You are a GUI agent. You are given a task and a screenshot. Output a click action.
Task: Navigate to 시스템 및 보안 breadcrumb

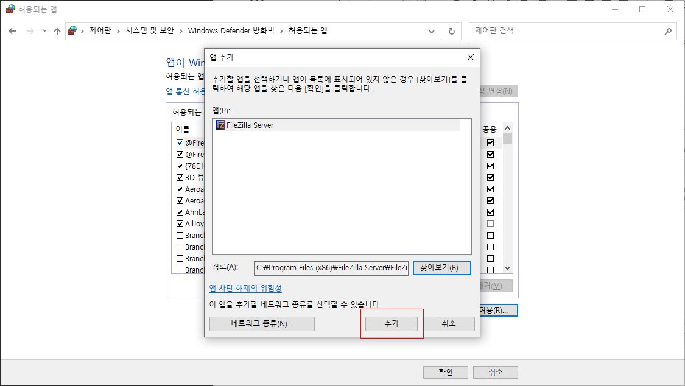point(150,30)
